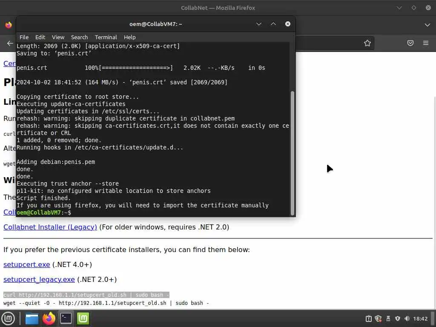This screenshot has width=436, height=327.
Task: Click the wget --quiet setupcert_old.sh command
Action: click(x=106, y=303)
